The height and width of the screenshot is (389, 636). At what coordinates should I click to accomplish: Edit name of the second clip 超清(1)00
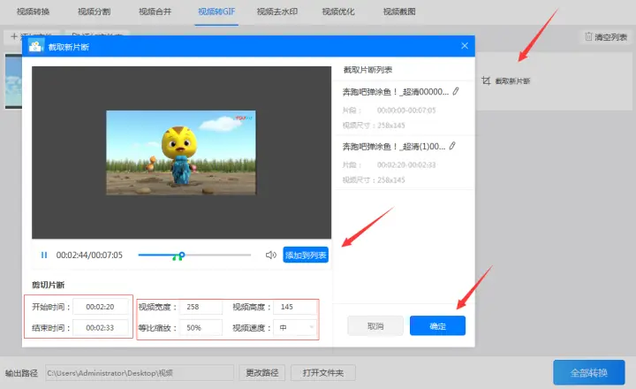[452, 146]
